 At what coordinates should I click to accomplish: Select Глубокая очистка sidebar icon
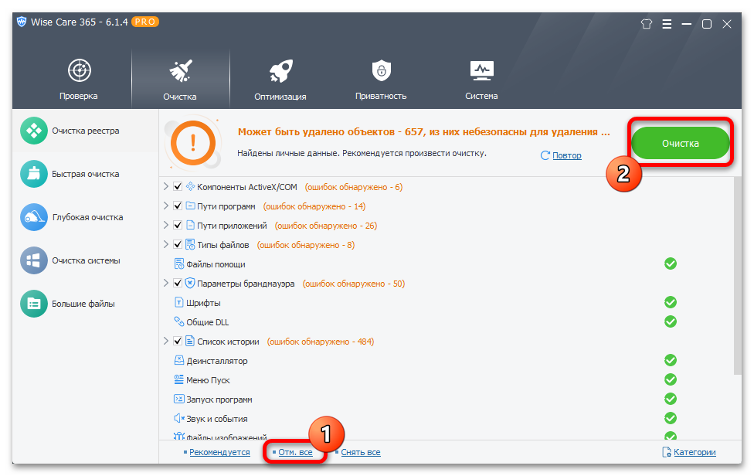(x=34, y=217)
